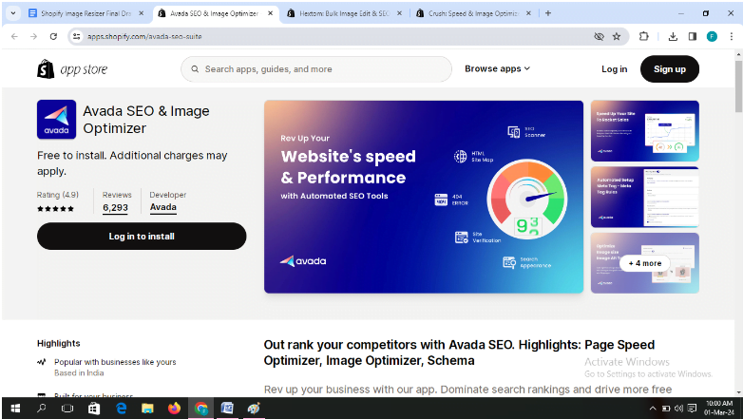Show hidden system tray icons
The height and width of the screenshot is (419, 743).
(x=653, y=409)
